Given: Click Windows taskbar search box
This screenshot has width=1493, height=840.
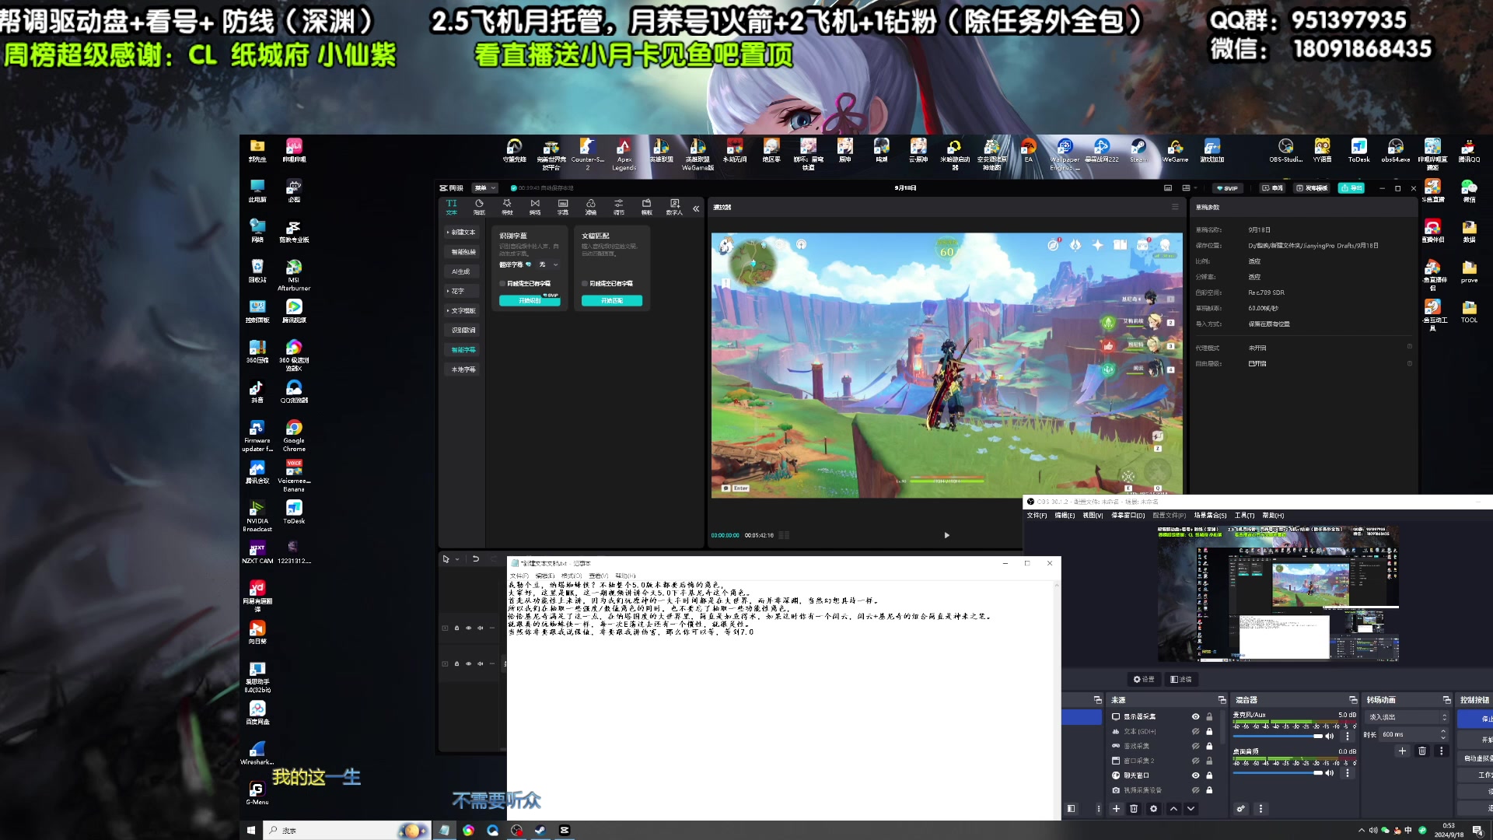Looking at the screenshot, I should 347,831.
